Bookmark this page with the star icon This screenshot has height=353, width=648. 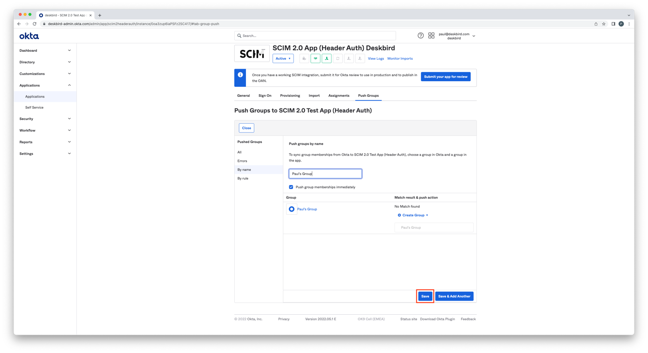click(604, 24)
